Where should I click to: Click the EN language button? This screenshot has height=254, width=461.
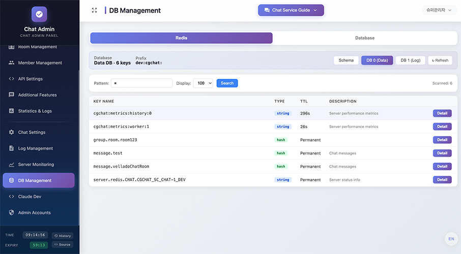pyautogui.click(x=451, y=239)
